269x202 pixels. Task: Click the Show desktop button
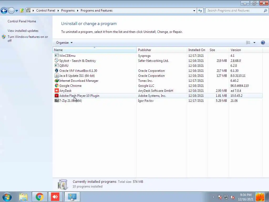267,197
